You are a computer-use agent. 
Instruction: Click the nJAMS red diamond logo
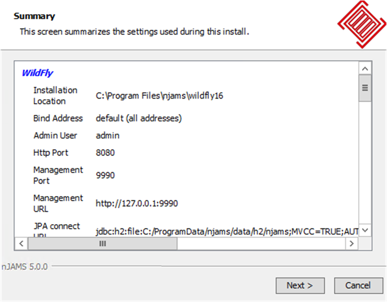coord(362,25)
